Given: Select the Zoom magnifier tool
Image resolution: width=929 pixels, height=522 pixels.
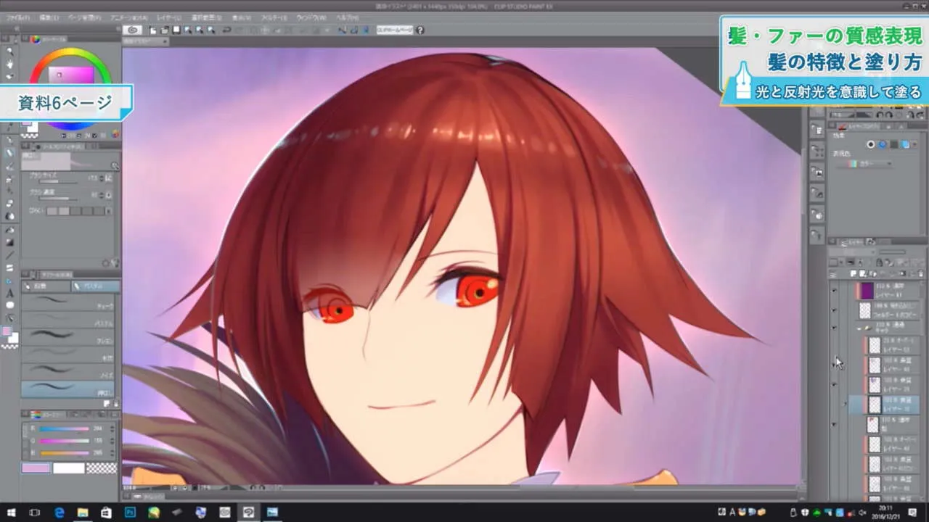Looking at the screenshot, I should 9,51.
